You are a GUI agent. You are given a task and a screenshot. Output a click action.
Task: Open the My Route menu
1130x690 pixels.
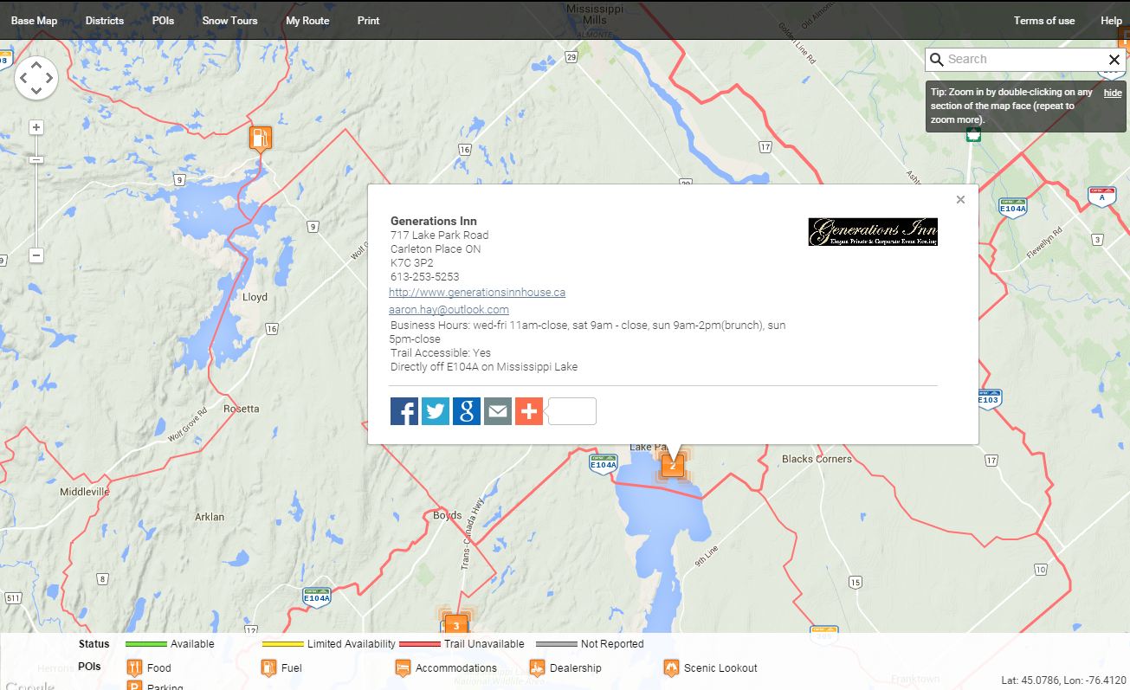307,21
